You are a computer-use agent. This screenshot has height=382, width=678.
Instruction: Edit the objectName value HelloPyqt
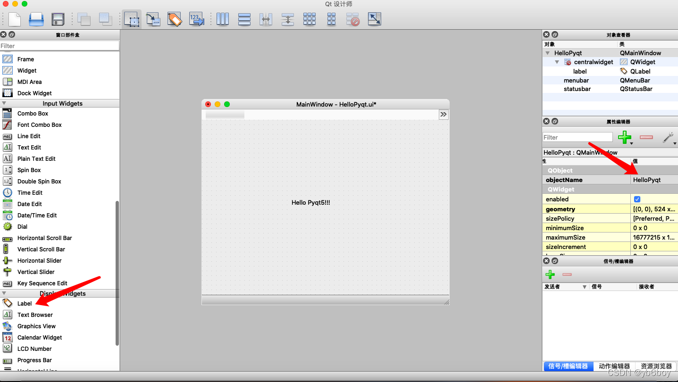(654, 180)
